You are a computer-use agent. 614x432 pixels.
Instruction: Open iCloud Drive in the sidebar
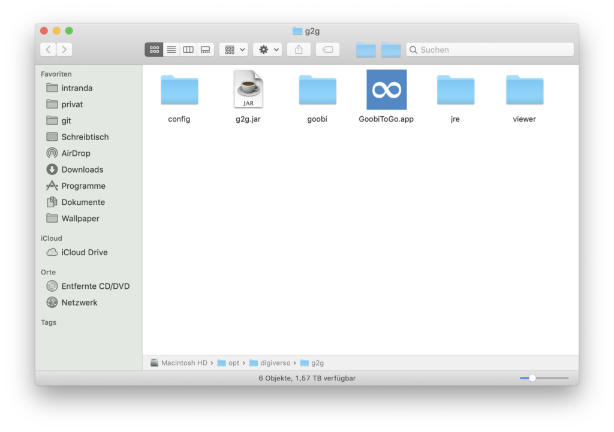(89, 252)
